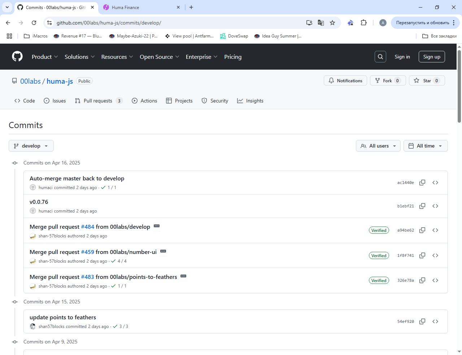Open the Security tab

215,101
